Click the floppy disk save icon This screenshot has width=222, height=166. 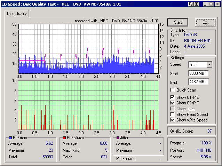point(196,4)
